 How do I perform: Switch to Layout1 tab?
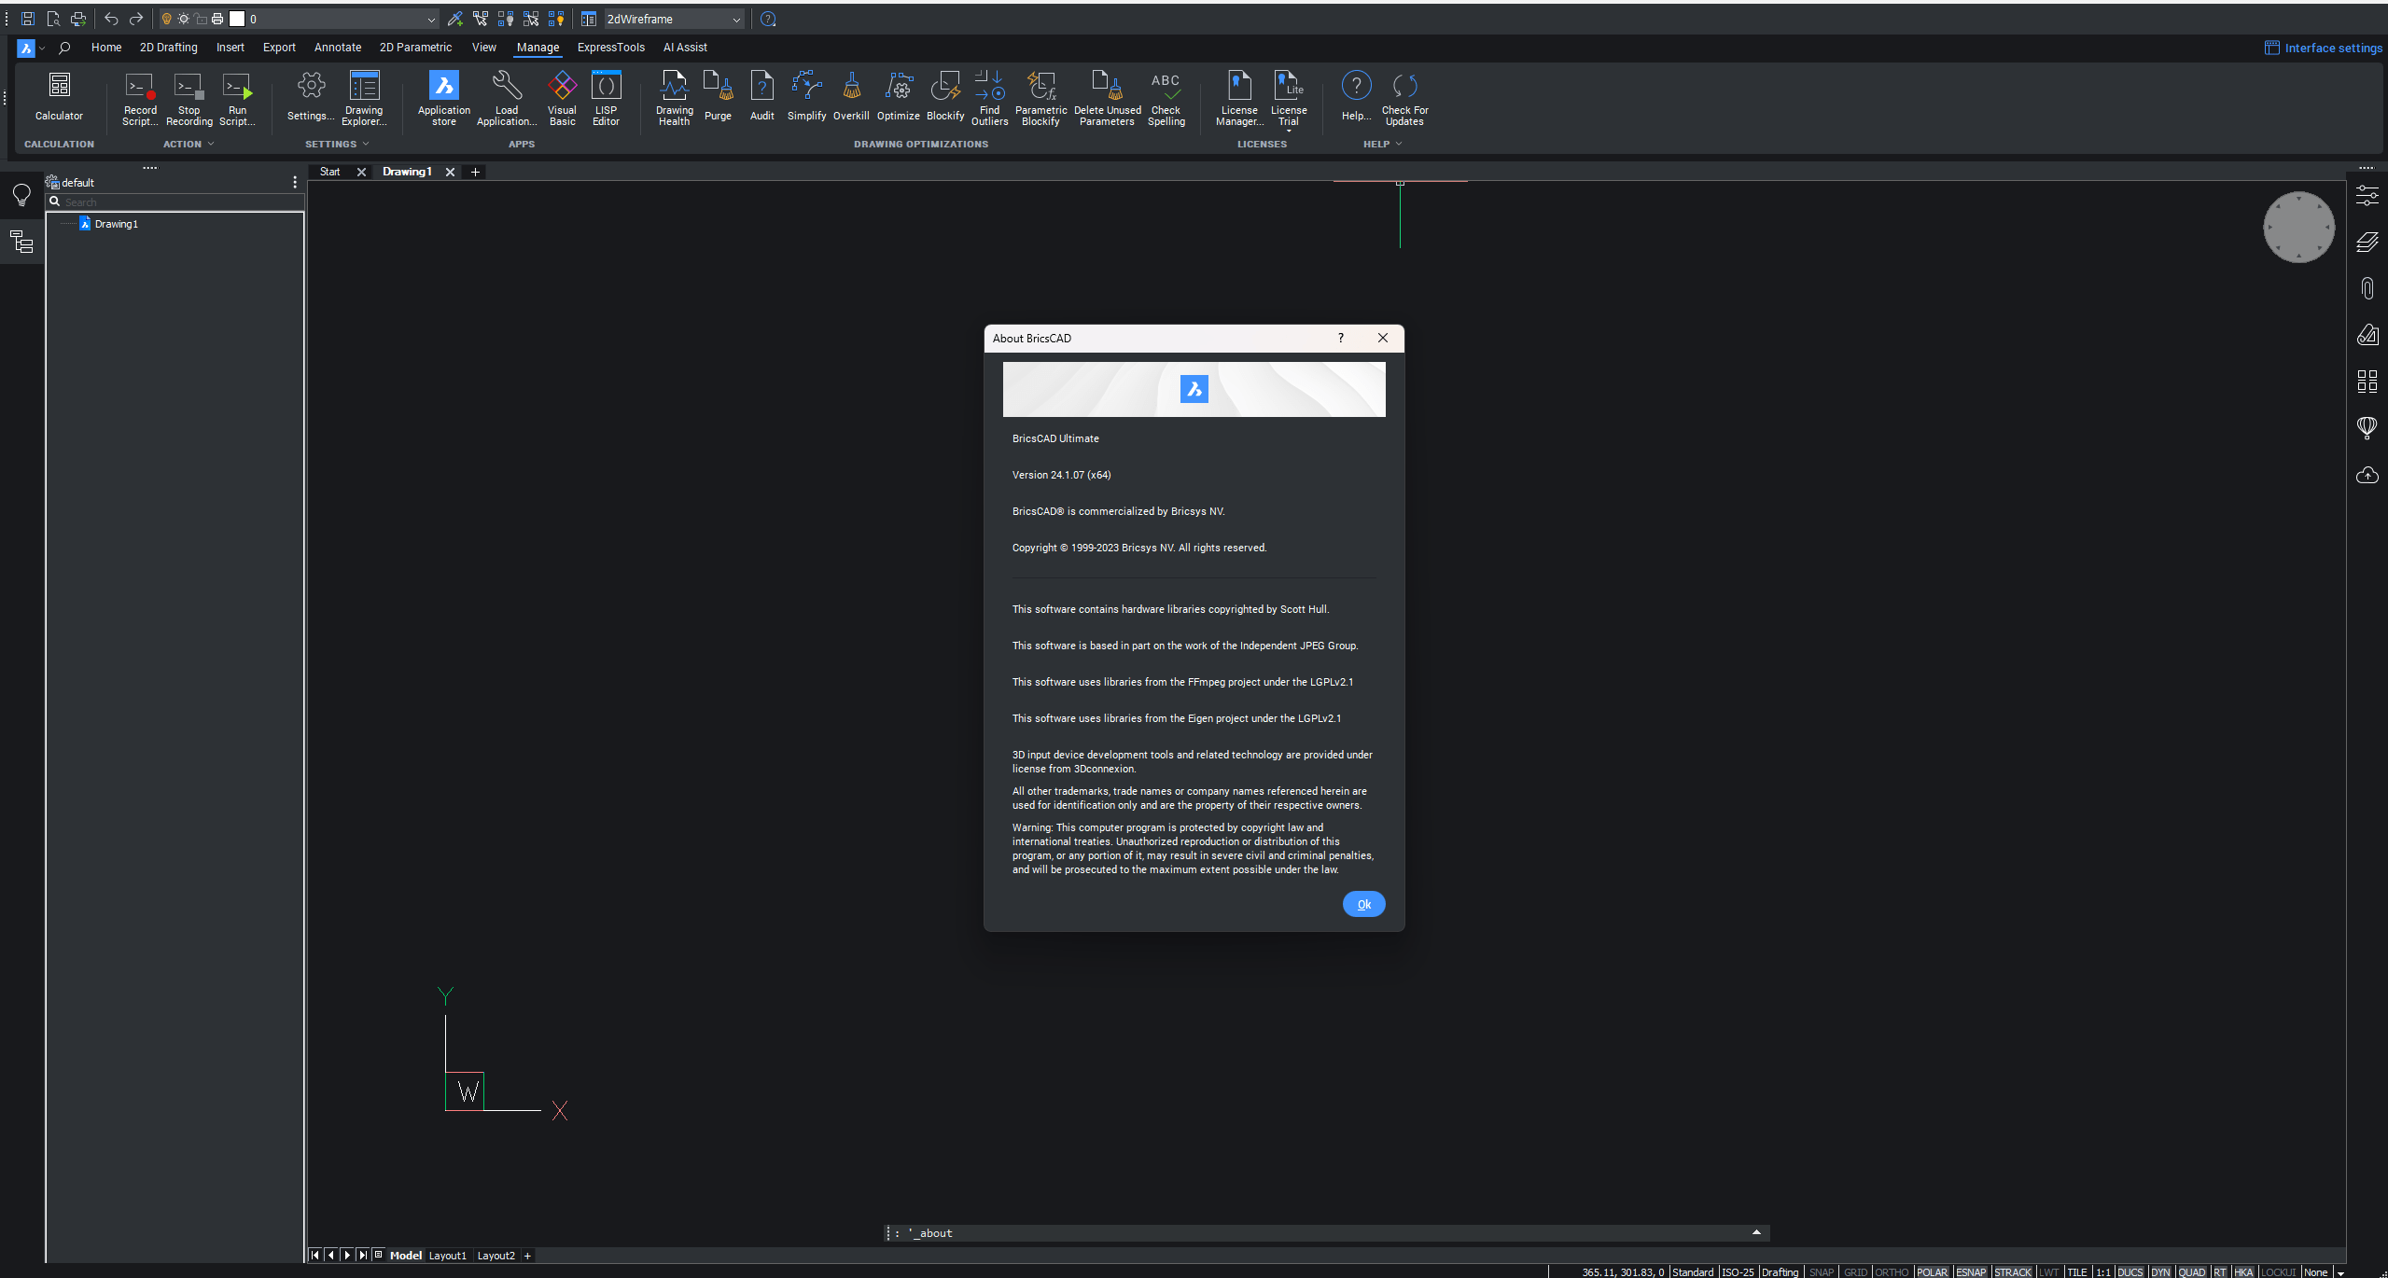click(x=447, y=1256)
